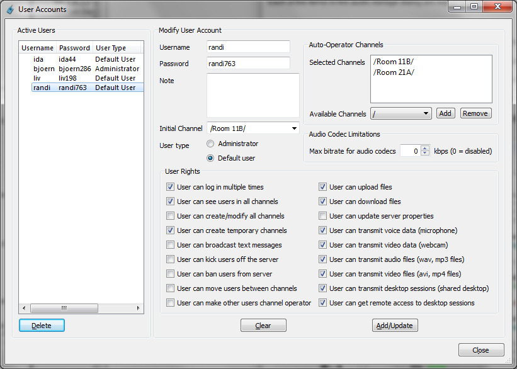Viewport: 517px width, 369px height.
Task: Select user ida in the list
Action: point(86,59)
